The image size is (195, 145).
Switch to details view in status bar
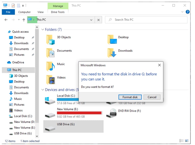pos(181,141)
